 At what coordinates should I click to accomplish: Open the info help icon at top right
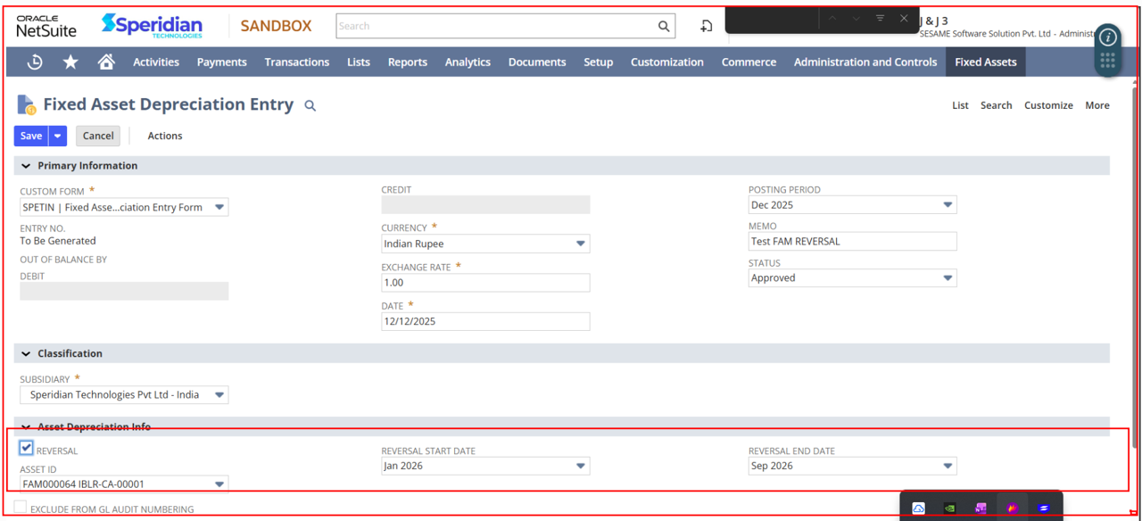point(1108,37)
